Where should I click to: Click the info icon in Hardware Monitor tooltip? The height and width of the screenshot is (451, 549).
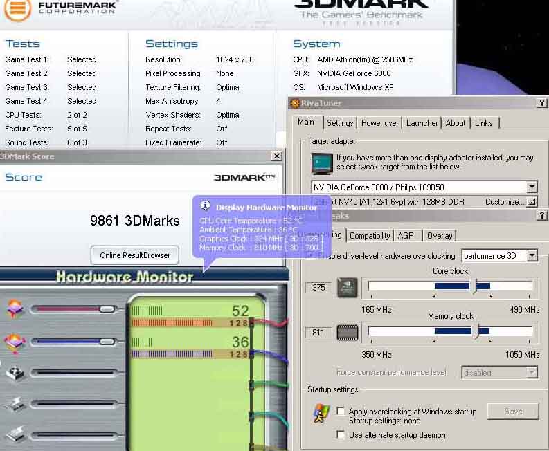tap(205, 205)
